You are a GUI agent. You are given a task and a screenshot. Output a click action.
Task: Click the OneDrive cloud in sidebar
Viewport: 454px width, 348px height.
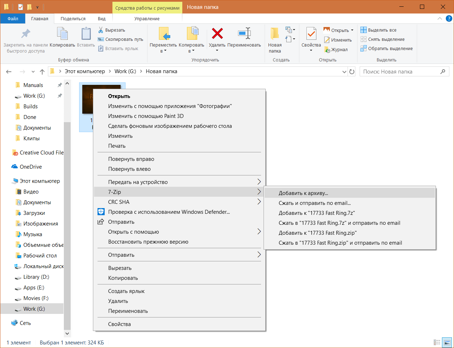[x=15, y=167]
